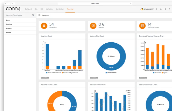Toggle the hamburger menu beside Reporting

pyautogui.click(x=39, y=15)
